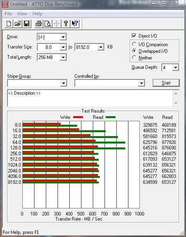Expand the Controlled by dropdown

pyautogui.click(x=141, y=83)
